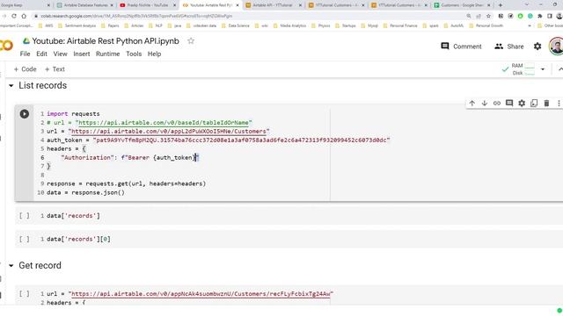
Task: Open browser extensions puzzle icon
Action: [x=539, y=16]
